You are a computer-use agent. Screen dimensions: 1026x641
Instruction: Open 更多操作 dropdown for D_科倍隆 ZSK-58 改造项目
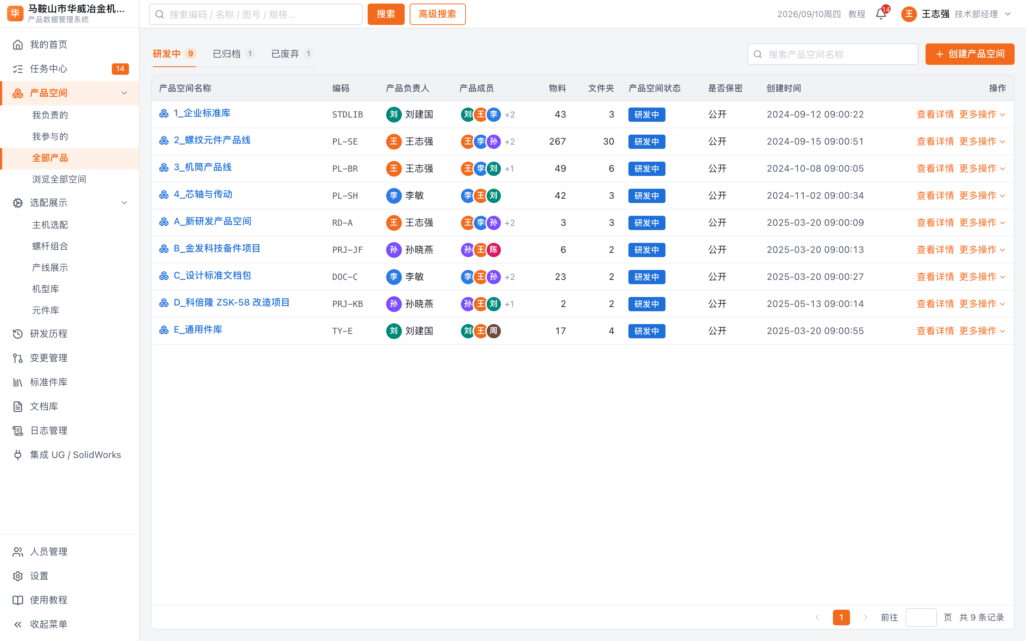pos(982,304)
